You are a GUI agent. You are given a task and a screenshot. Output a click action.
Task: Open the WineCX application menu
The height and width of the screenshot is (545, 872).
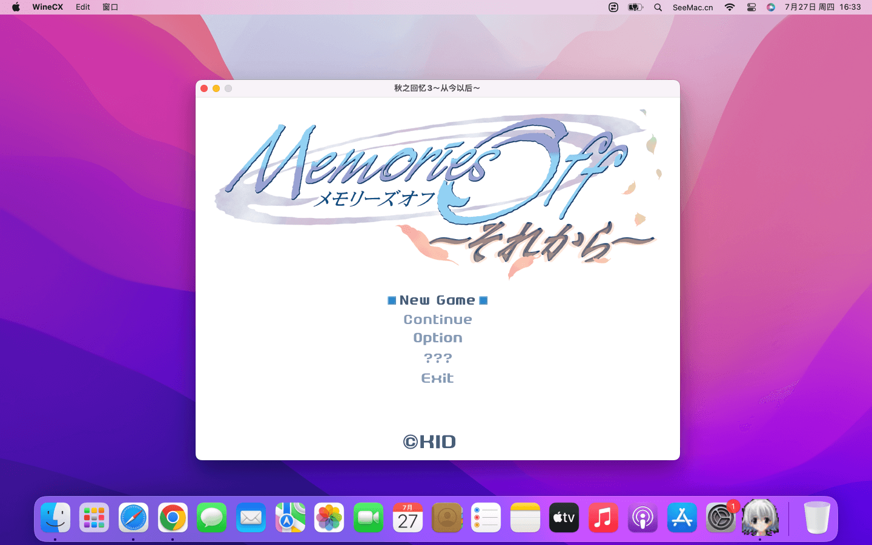pyautogui.click(x=48, y=7)
